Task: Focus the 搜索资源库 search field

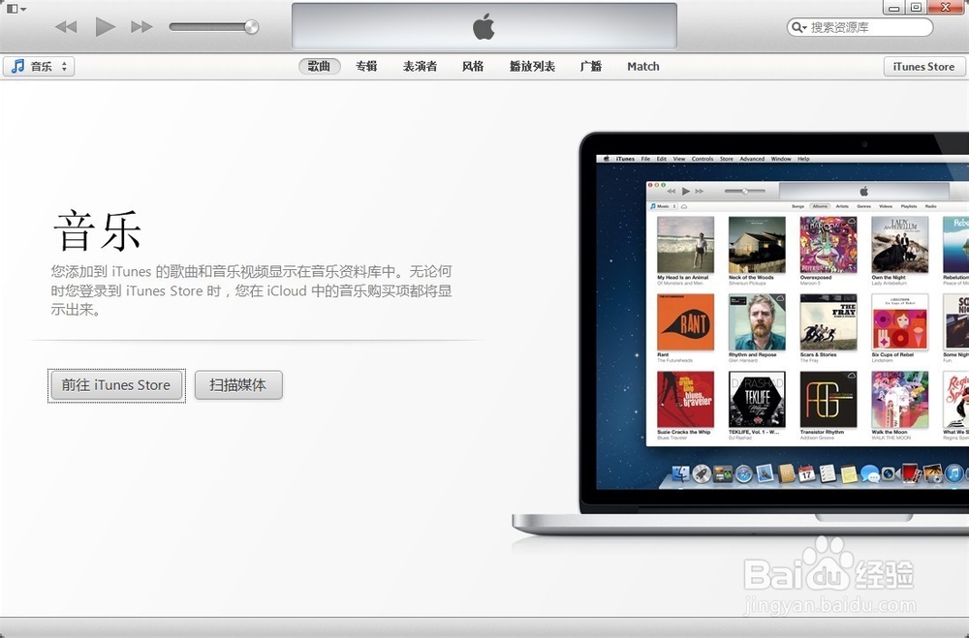Action: pos(860,27)
